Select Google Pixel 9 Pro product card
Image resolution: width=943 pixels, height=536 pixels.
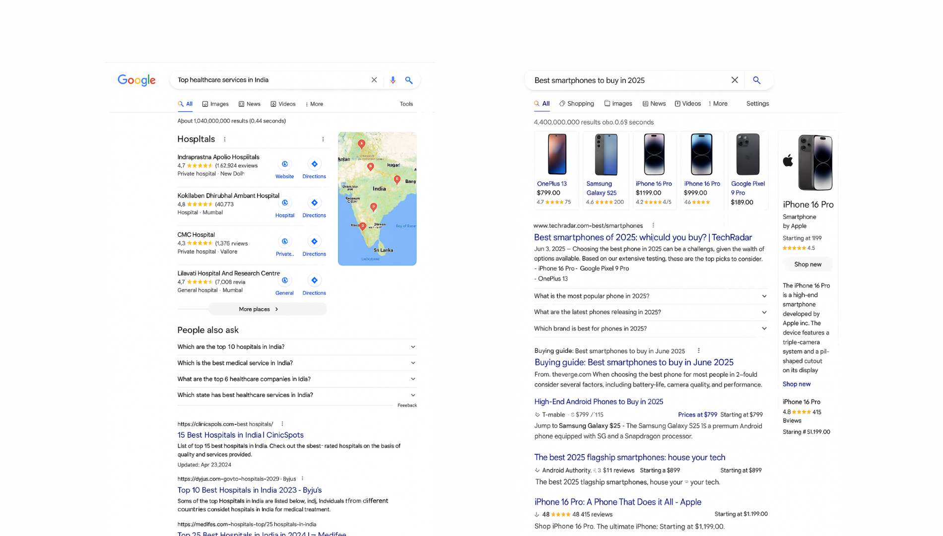[748, 170]
